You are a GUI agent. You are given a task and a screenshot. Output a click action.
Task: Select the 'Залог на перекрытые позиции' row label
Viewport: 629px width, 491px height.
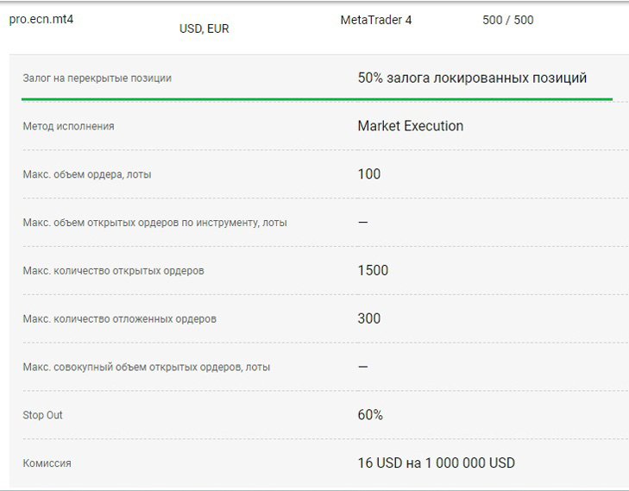(97, 79)
